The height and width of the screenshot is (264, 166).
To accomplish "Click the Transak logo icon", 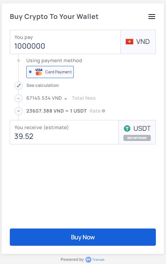I will (x=88, y=260).
